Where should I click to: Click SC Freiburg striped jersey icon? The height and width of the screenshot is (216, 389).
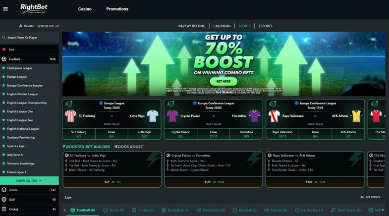click(x=70, y=116)
